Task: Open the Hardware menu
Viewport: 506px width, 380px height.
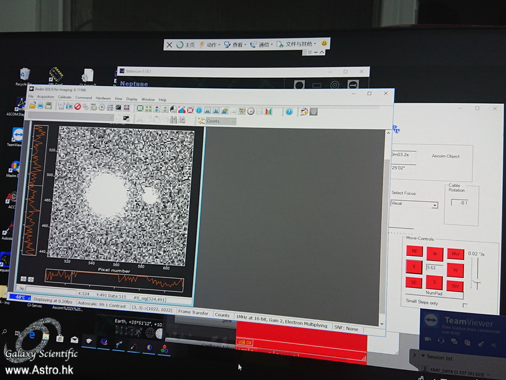Action: (x=103, y=98)
